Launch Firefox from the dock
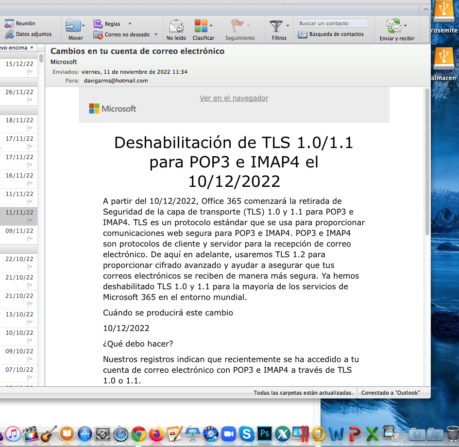459x447 pixels. [x=156, y=434]
